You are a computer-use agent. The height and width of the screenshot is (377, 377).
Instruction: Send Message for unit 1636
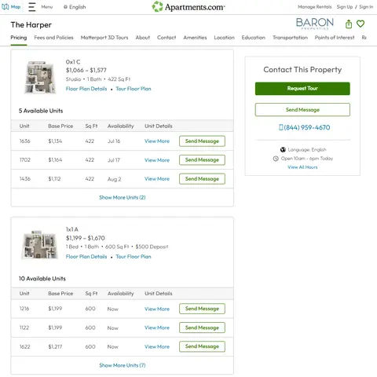(202, 141)
